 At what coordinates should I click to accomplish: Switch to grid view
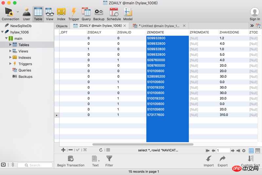[x=251, y=151]
